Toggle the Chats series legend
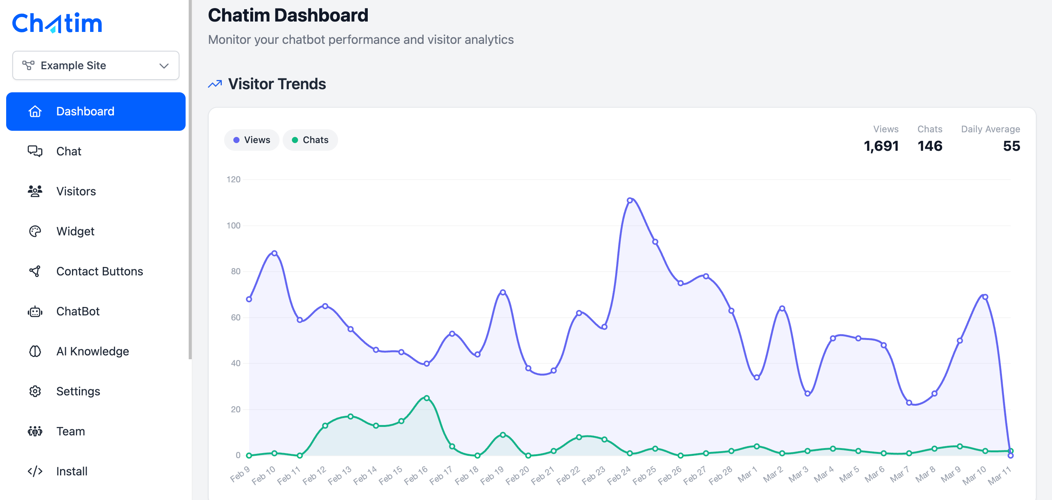1052x500 pixels. coord(310,140)
